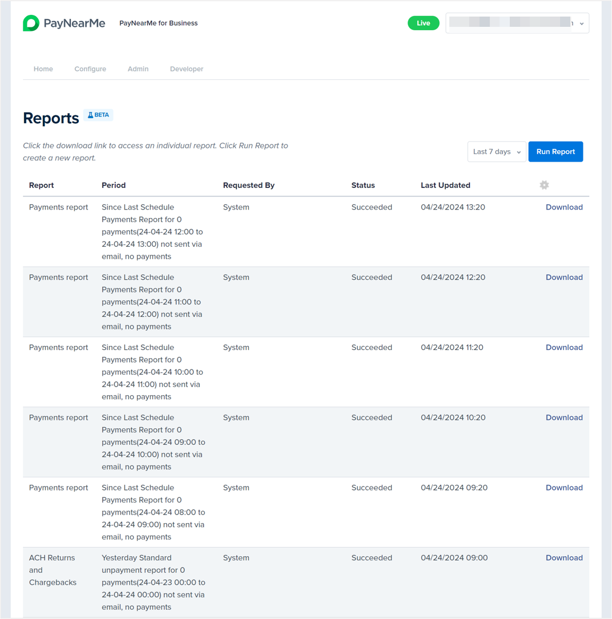
Task: Open the table settings gear icon
Action: [544, 185]
